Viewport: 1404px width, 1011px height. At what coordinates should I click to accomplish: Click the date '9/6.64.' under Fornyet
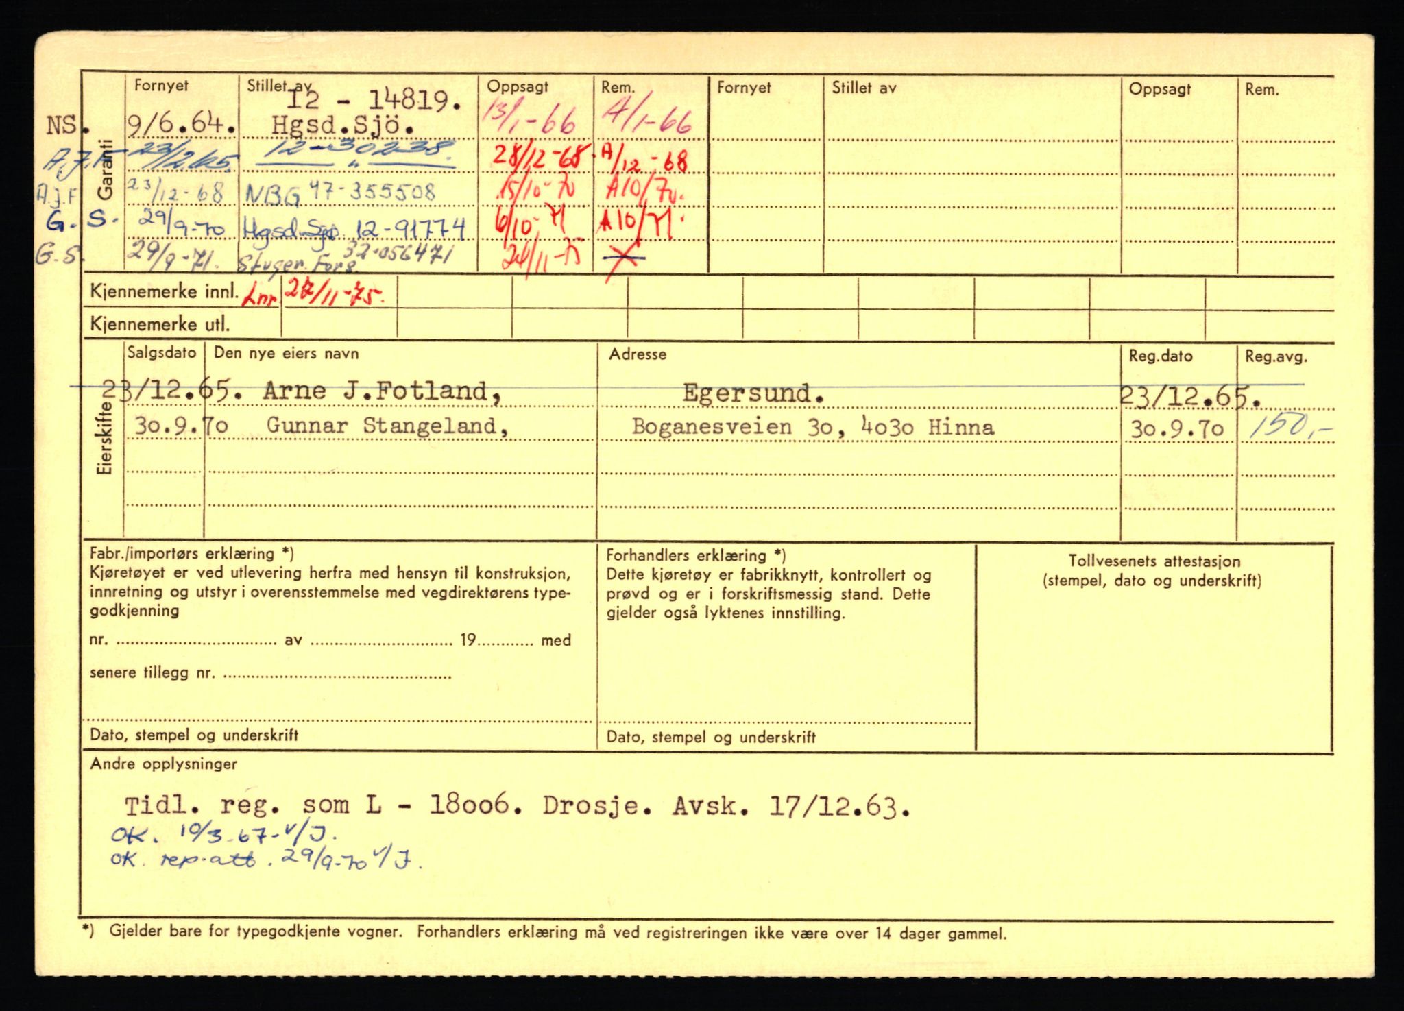click(182, 125)
